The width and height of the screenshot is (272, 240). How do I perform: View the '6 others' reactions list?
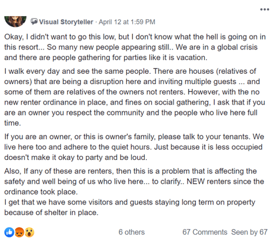coord(132,232)
